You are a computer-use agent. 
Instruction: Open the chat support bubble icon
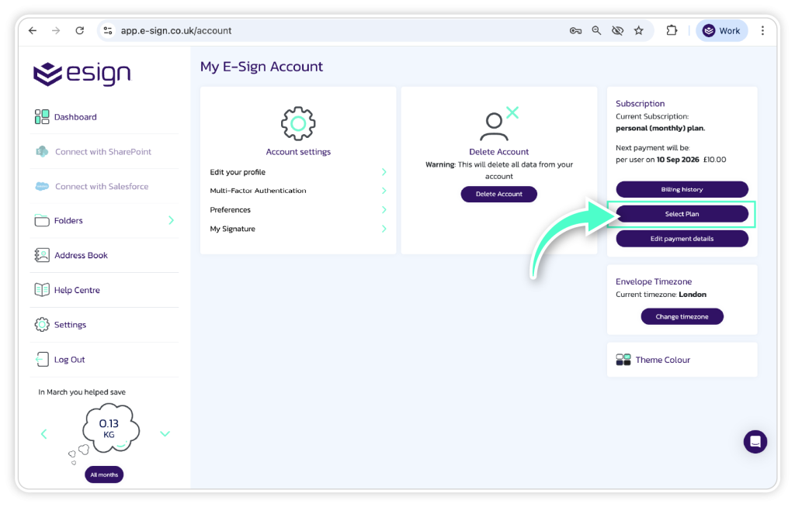click(755, 441)
